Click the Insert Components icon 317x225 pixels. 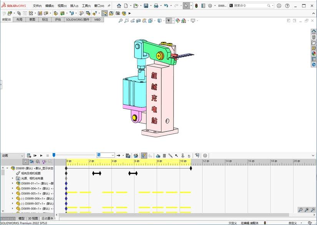tap(10, 13)
